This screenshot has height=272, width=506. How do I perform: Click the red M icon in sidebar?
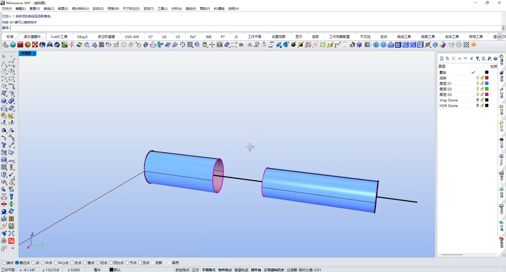pos(11,241)
